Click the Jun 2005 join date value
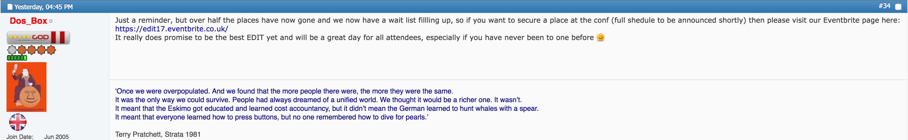 click(56, 136)
